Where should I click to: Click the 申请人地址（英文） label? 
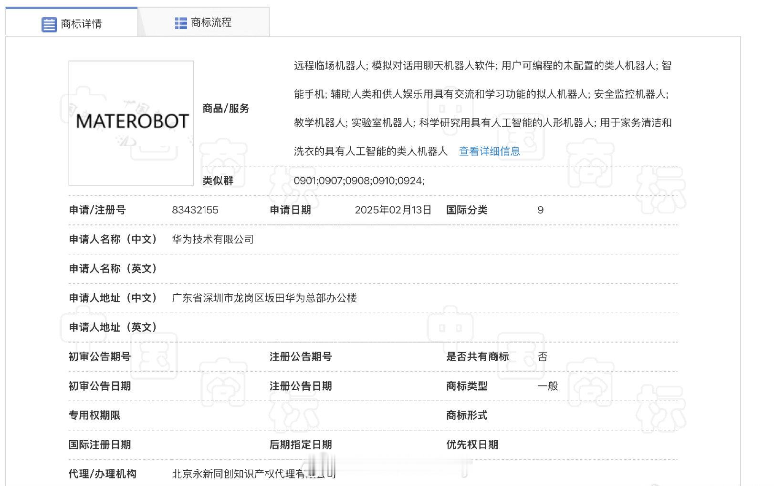tap(113, 327)
